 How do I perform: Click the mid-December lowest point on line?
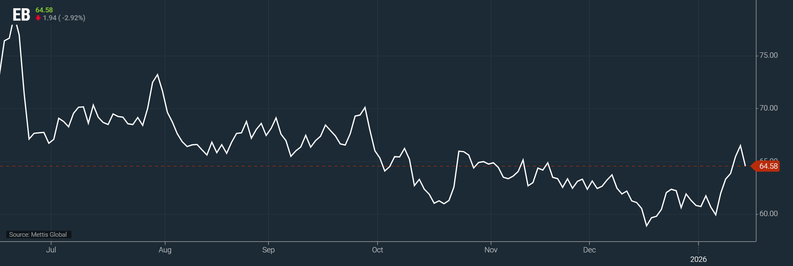[x=647, y=226]
